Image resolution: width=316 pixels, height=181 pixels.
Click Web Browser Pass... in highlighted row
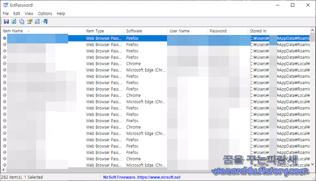(104, 38)
